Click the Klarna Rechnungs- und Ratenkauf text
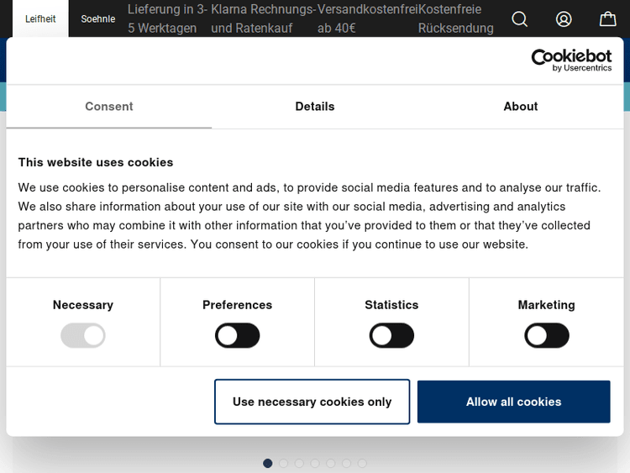 click(263, 18)
